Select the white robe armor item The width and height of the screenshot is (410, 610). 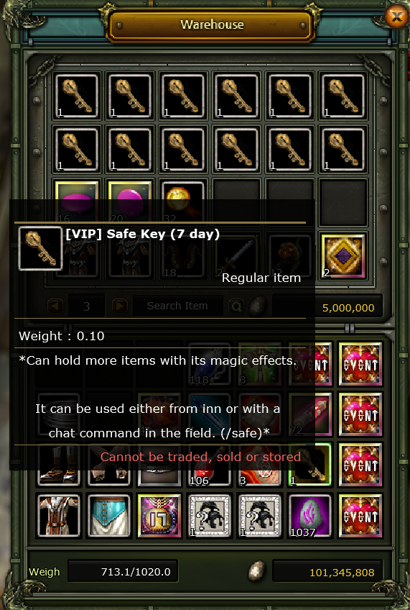click(59, 516)
